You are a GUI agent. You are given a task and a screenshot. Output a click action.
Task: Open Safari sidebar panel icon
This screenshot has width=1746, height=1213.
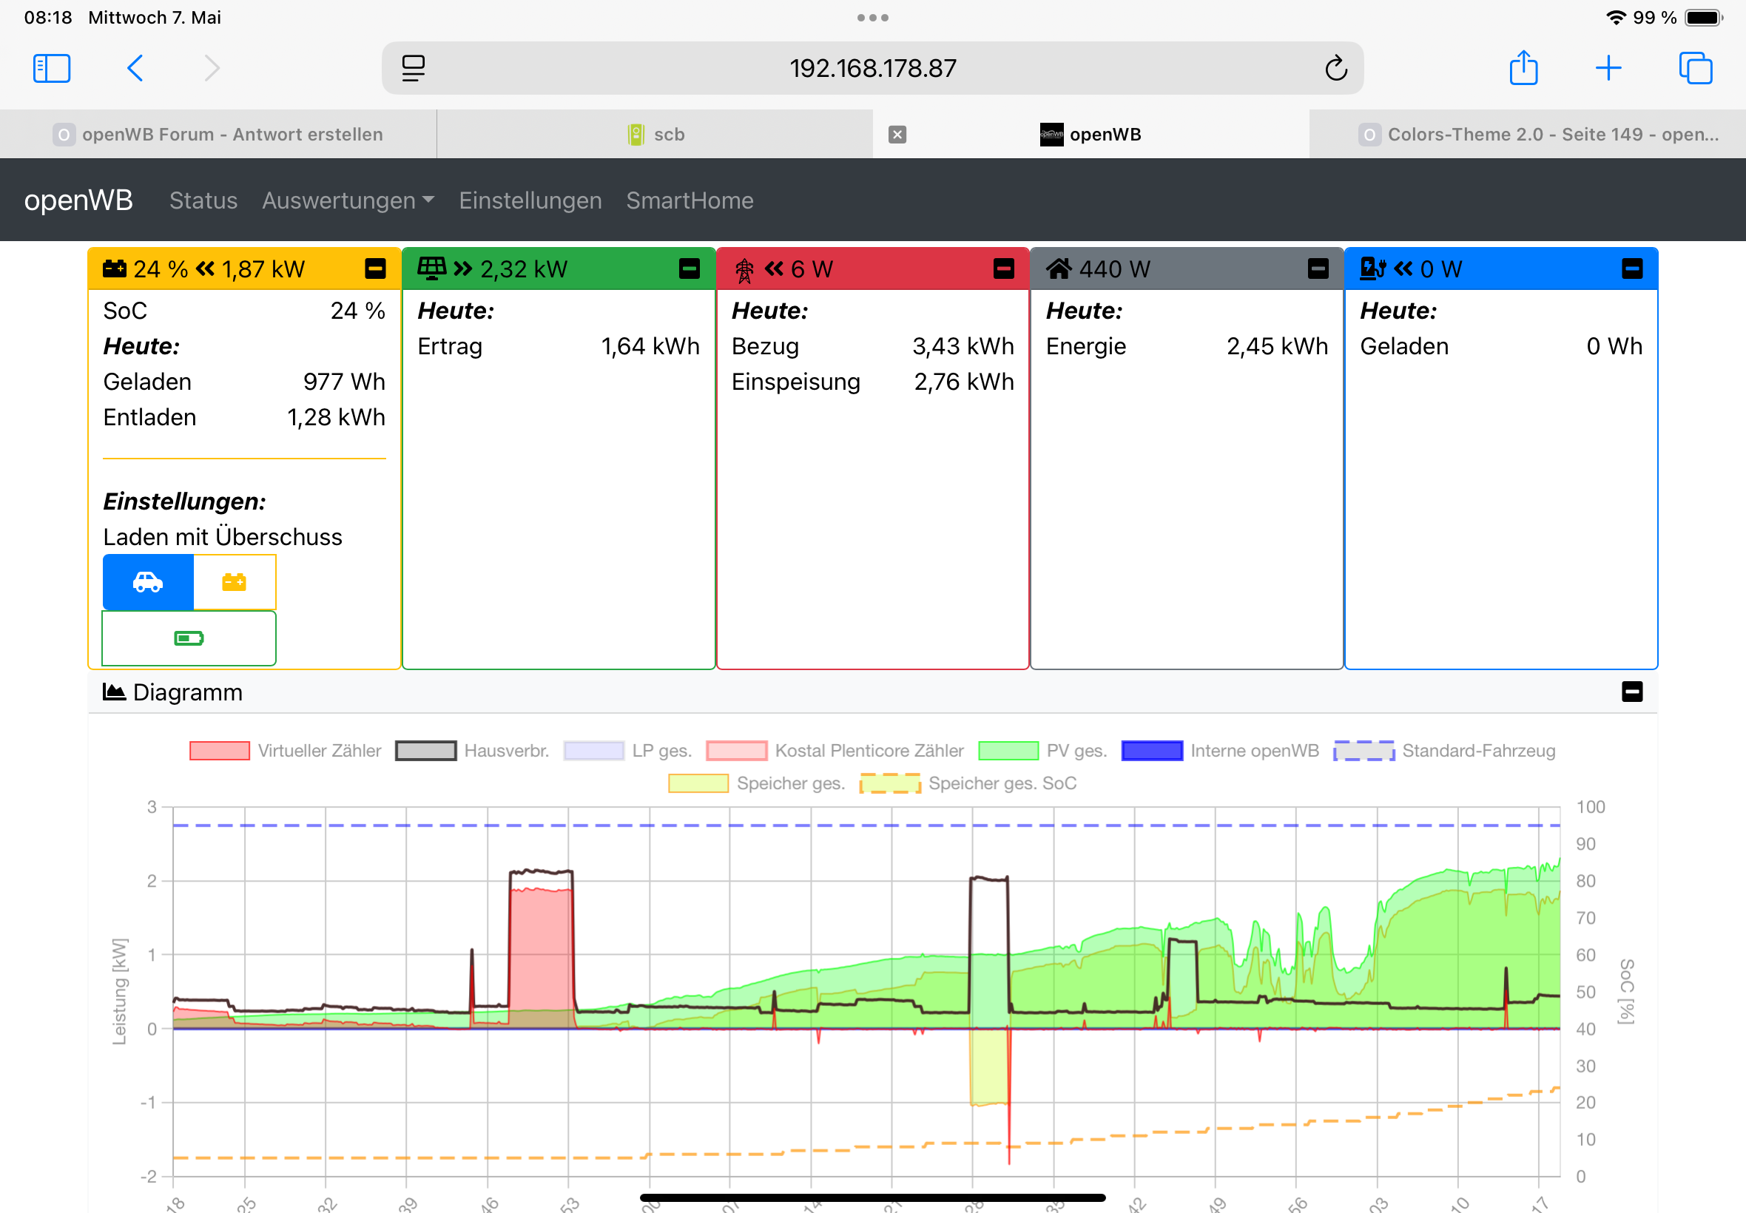52,68
